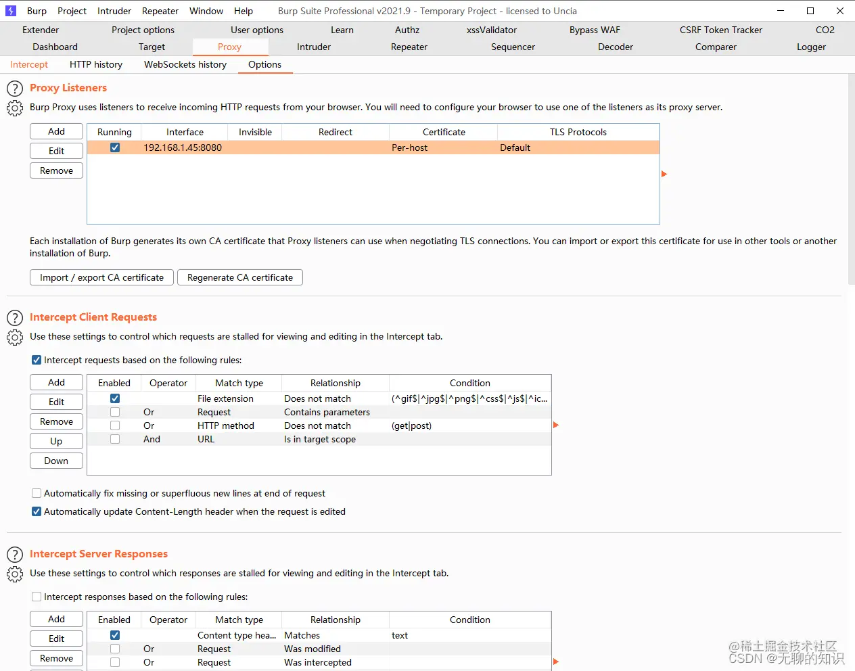Open the Sequencer tab
Screen dimensions: 855x671
coord(513,47)
